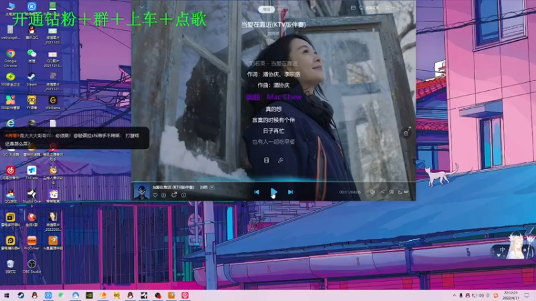
Task: Open the Google Chrome desktop icon
Action: [x=11, y=58]
